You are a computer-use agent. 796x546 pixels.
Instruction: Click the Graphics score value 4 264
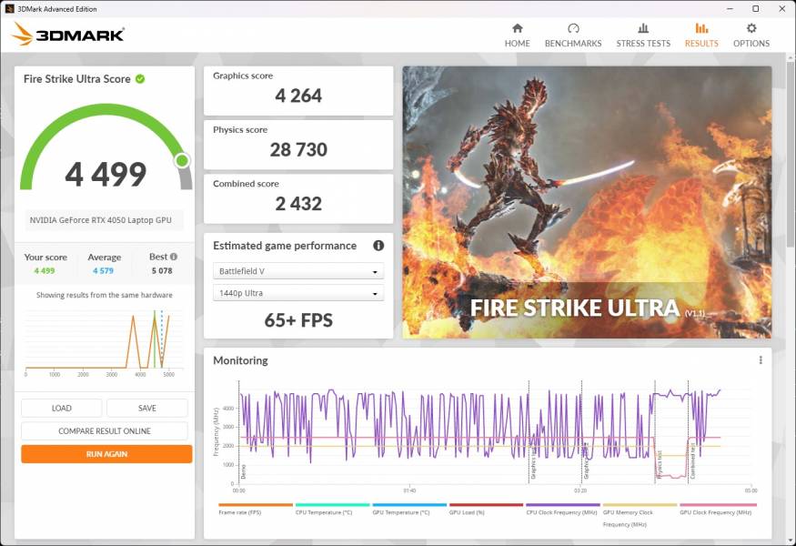(x=298, y=96)
